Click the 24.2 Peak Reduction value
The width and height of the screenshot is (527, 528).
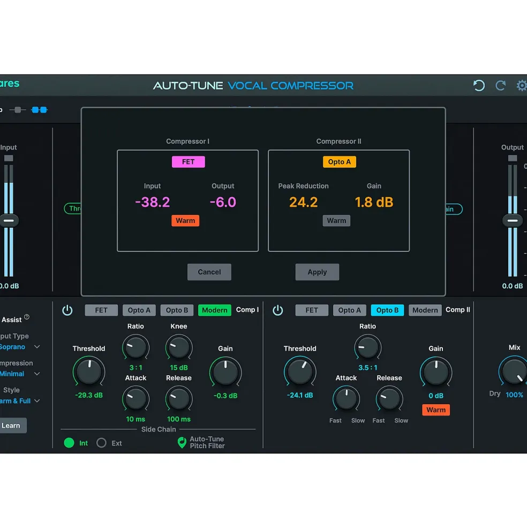(x=303, y=202)
